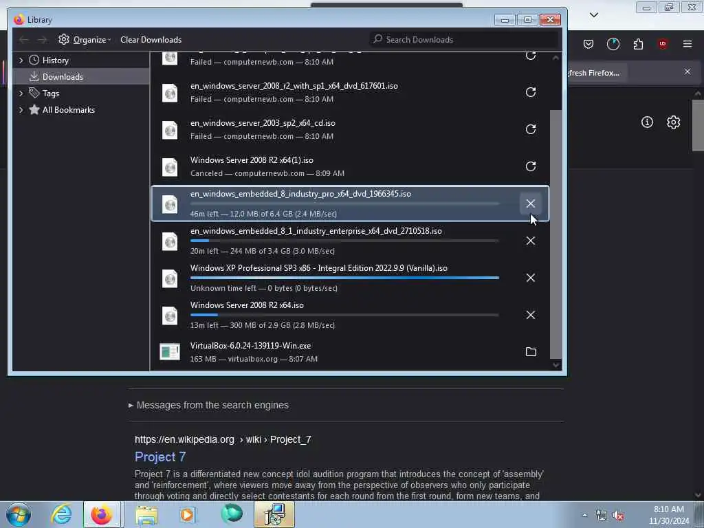Show hidden system tray icons
Screen dimensions: 704x528
pyautogui.click(x=584, y=516)
